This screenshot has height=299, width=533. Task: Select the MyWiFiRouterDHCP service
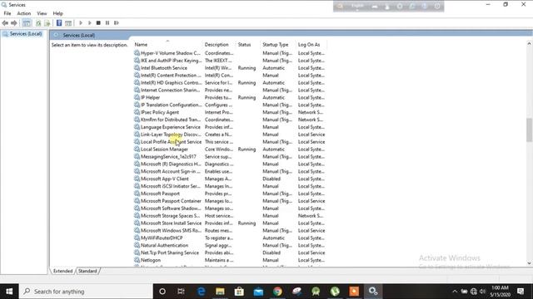[230, 238]
